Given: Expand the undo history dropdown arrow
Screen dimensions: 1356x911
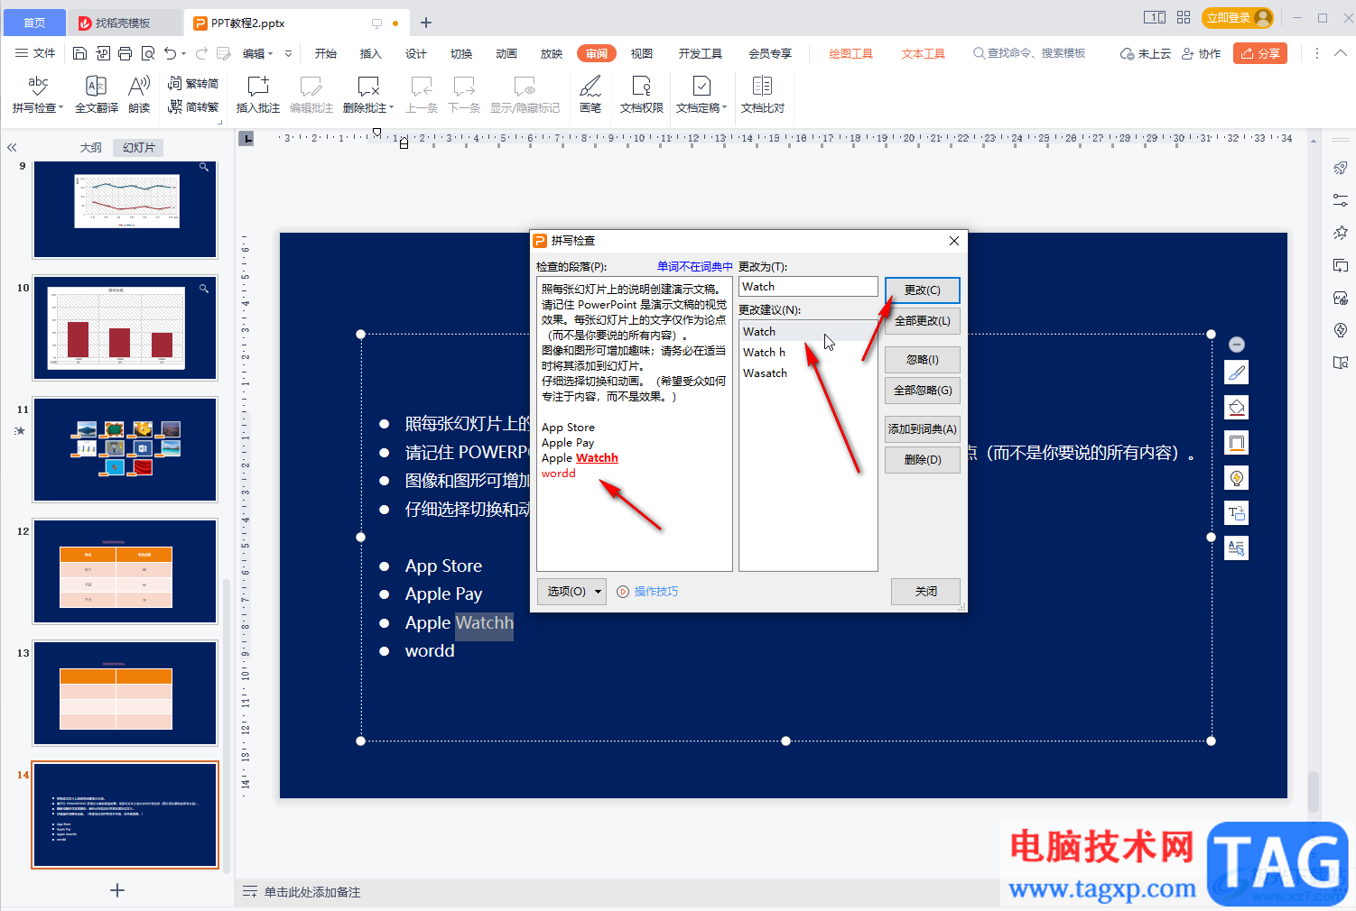Looking at the screenshot, I should point(184,53).
